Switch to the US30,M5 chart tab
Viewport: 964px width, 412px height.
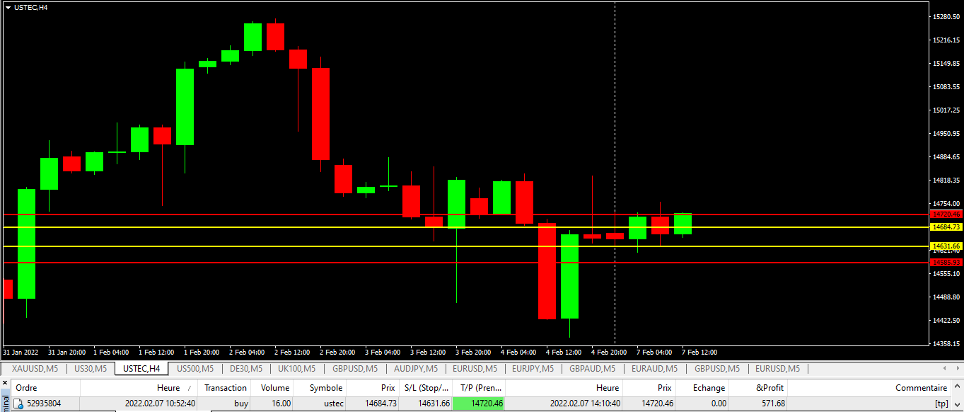point(91,369)
